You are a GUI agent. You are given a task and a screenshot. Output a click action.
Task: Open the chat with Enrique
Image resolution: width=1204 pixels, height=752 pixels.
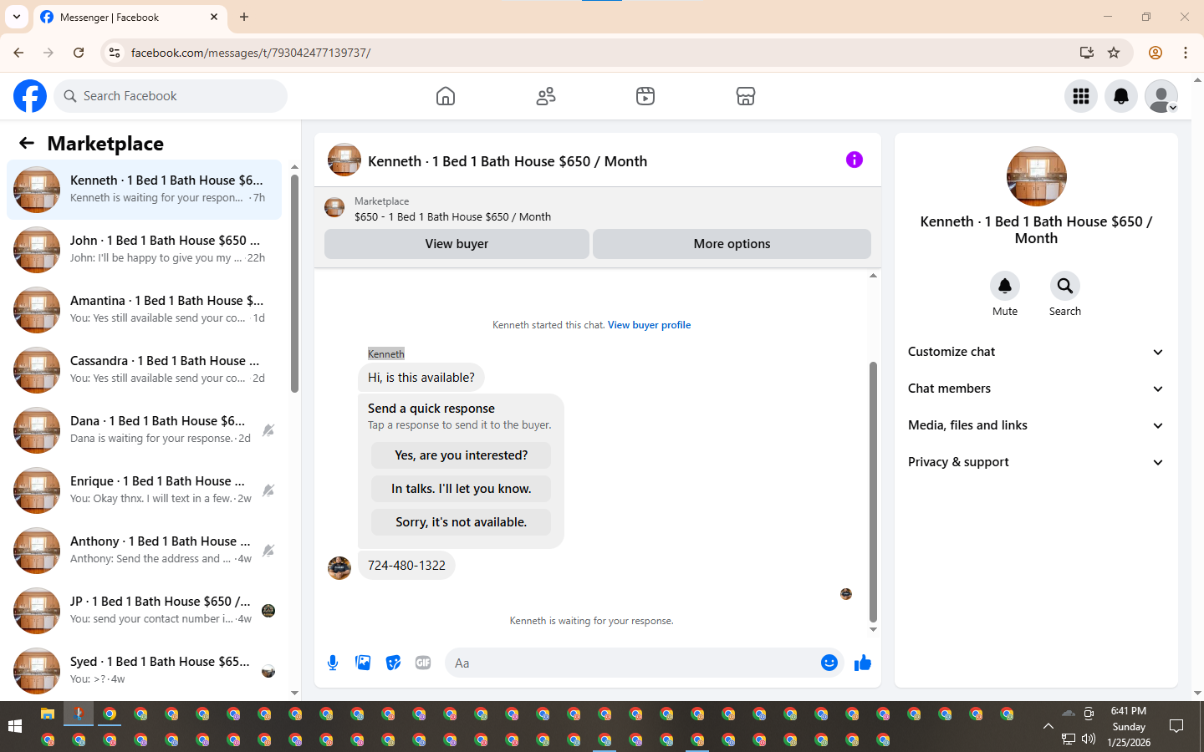(144, 490)
